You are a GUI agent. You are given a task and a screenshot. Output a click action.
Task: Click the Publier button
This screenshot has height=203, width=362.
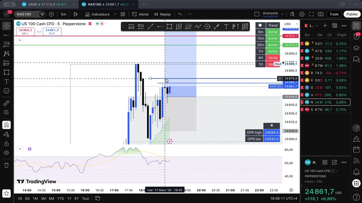[x=352, y=14]
